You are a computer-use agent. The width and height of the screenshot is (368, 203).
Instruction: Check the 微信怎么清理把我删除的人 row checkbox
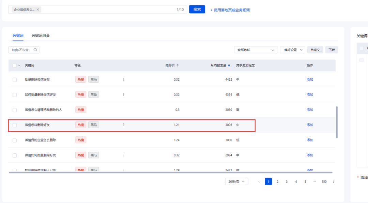tap(15, 110)
